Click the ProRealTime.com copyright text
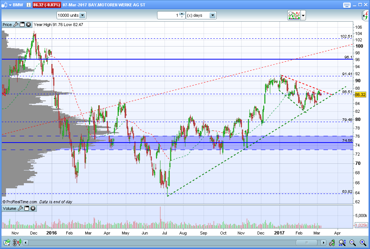The height and width of the screenshot is (249, 370). pos(20,202)
